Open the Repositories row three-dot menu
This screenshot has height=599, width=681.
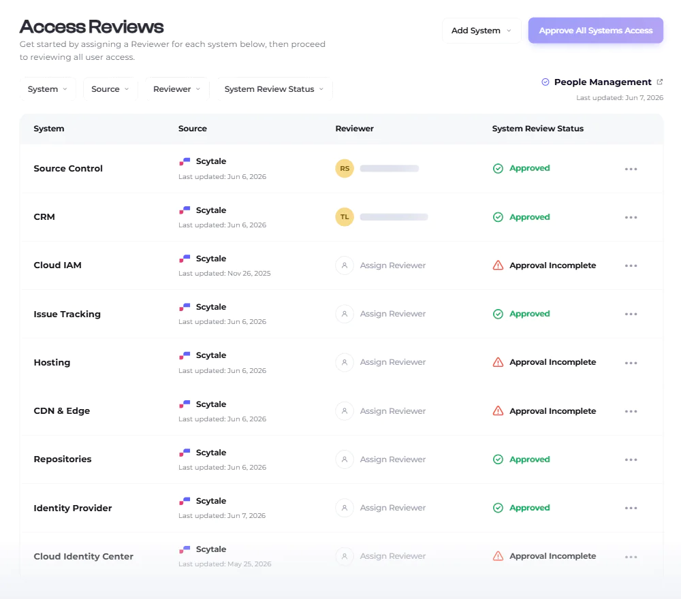pyautogui.click(x=631, y=459)
